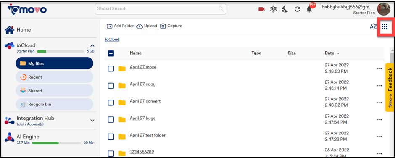Click the Home house icon
The width and height of the screenshot is (395, 158).
coord(10,30)
